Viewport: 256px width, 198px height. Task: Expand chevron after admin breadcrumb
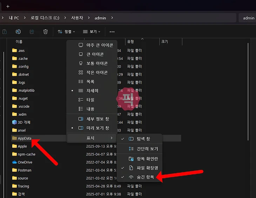point(112,18)
